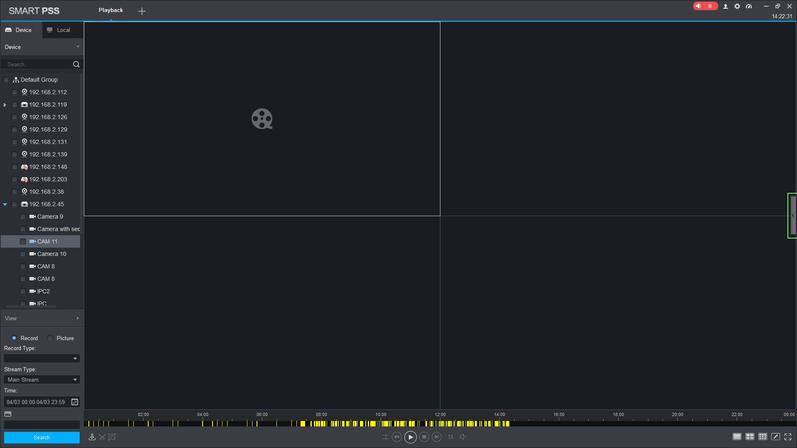Add a new tab with plus

(x=142, y=11)
